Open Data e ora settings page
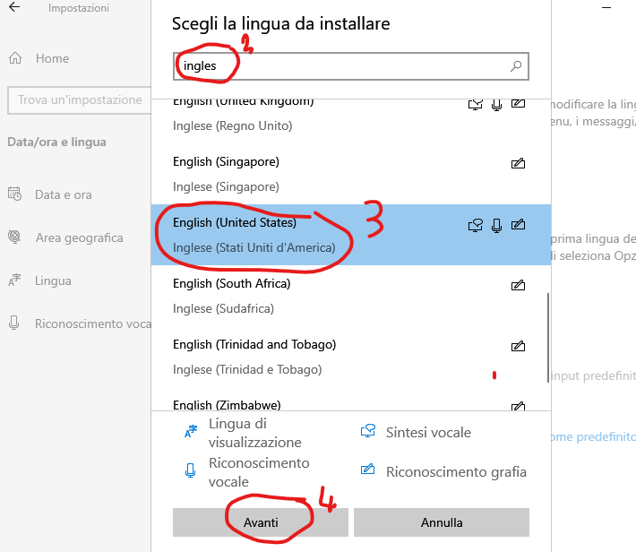Screen dimensions: 636x552 (63, 194)
